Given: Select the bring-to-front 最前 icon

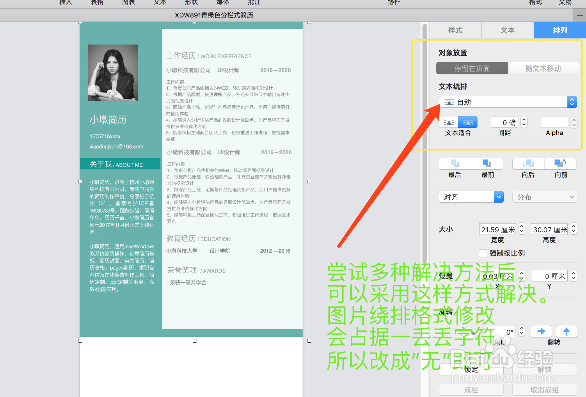Looking at the screenshot, I should [488, 164].
